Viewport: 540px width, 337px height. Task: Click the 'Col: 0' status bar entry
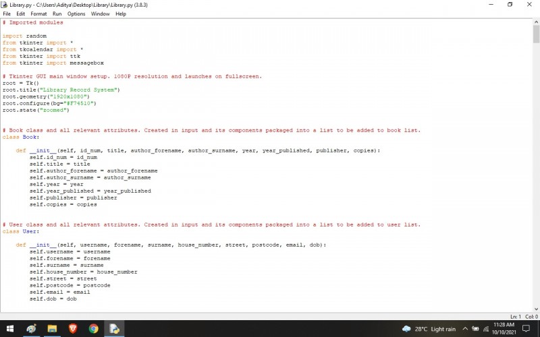(x=531, y=316)
